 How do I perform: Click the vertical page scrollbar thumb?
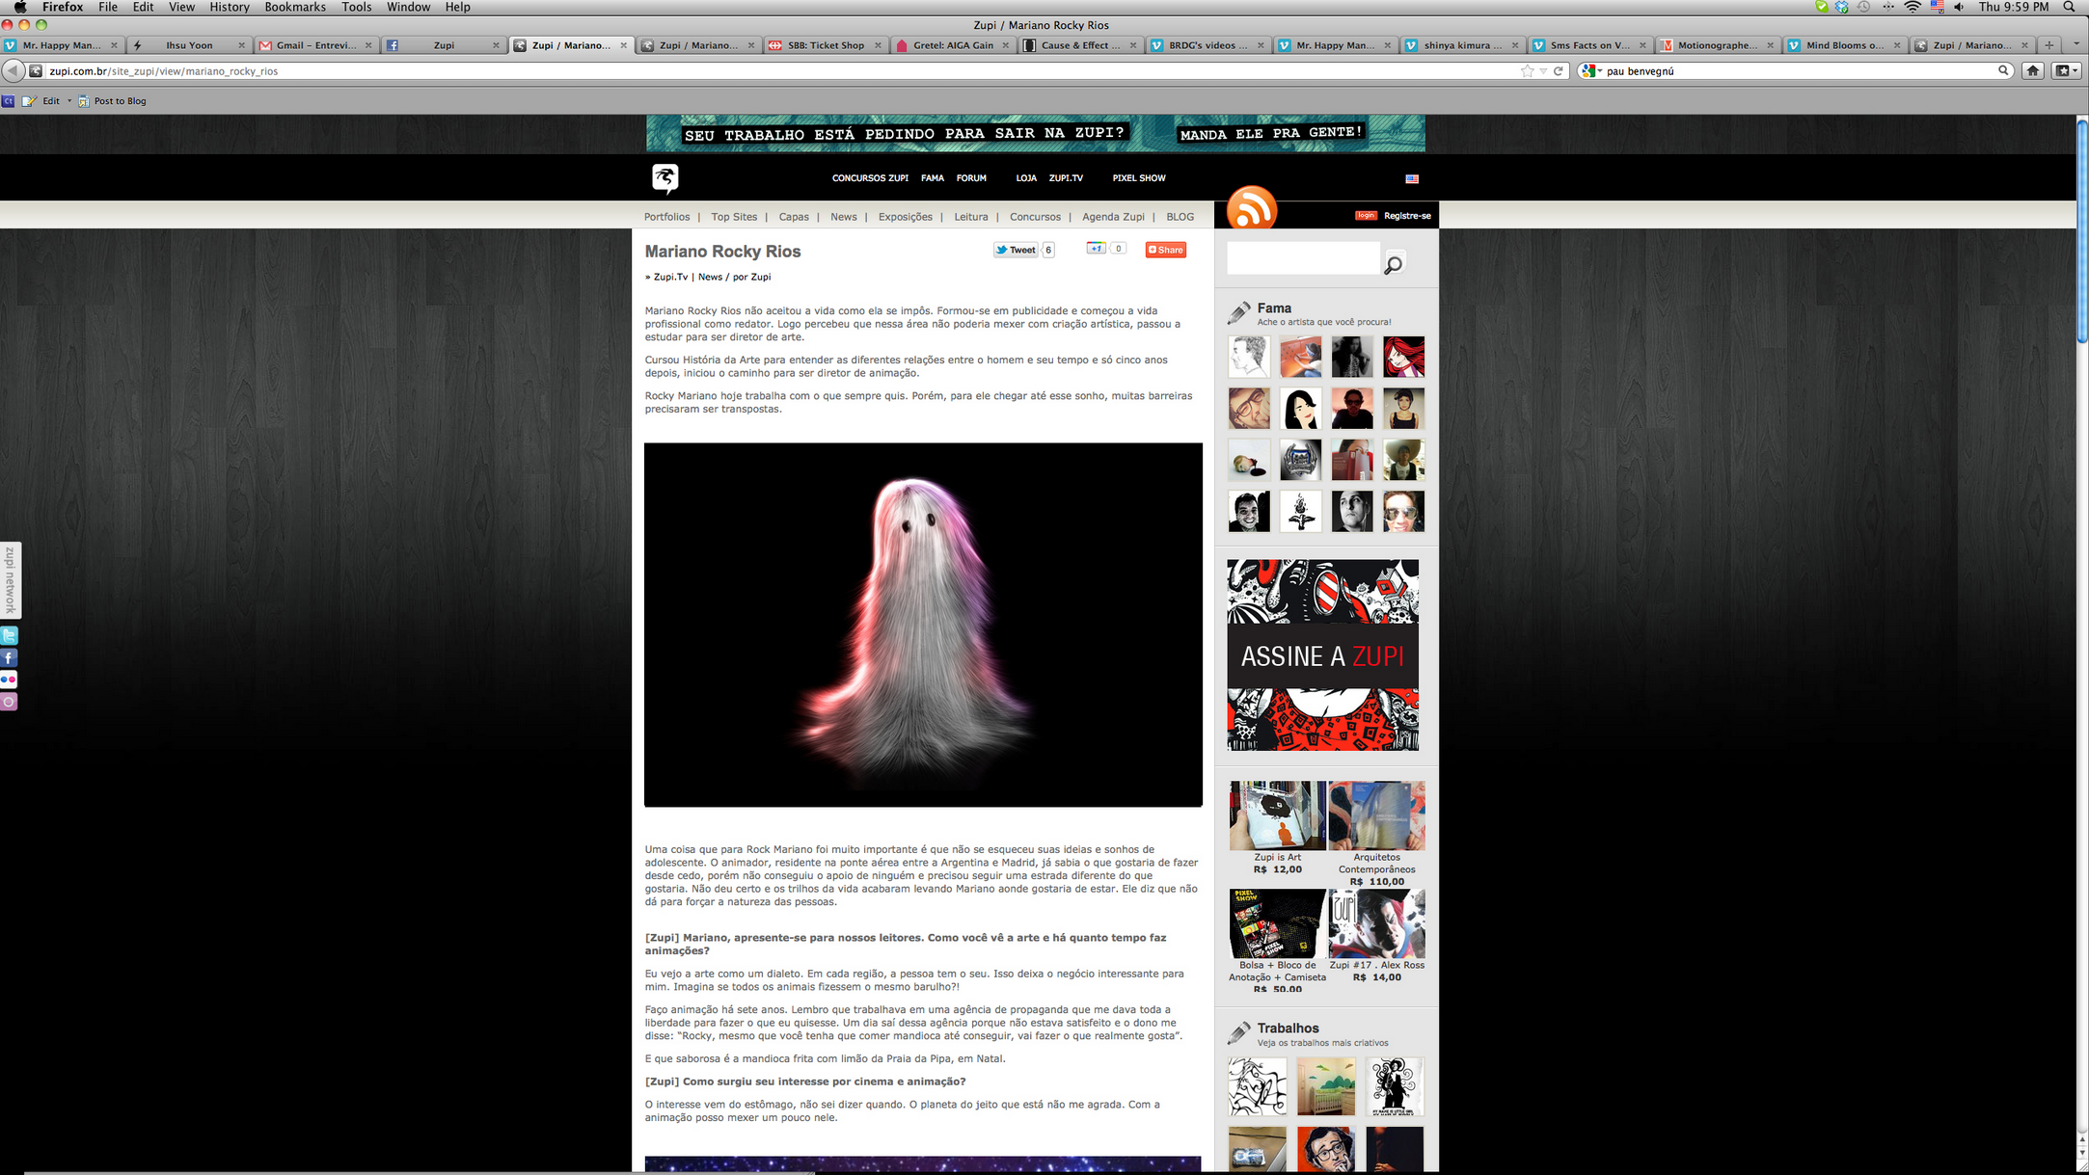point(2081,231)
